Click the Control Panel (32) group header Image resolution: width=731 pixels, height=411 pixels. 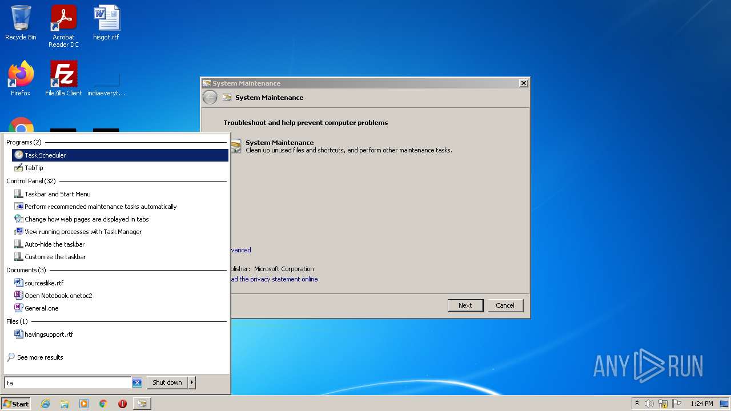click(x=31, y=181)
